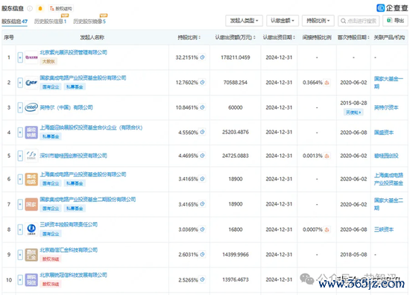Open the 持股比例 dropdown filter
The image size is (410, 295).
[x=318, y=21]
